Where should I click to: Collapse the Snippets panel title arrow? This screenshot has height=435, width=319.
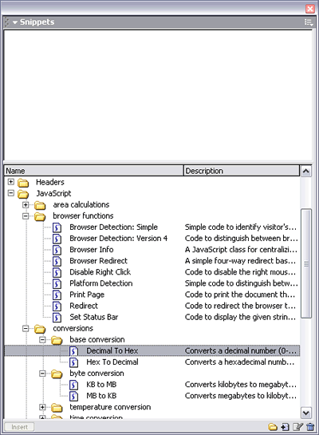pos(14,22)
